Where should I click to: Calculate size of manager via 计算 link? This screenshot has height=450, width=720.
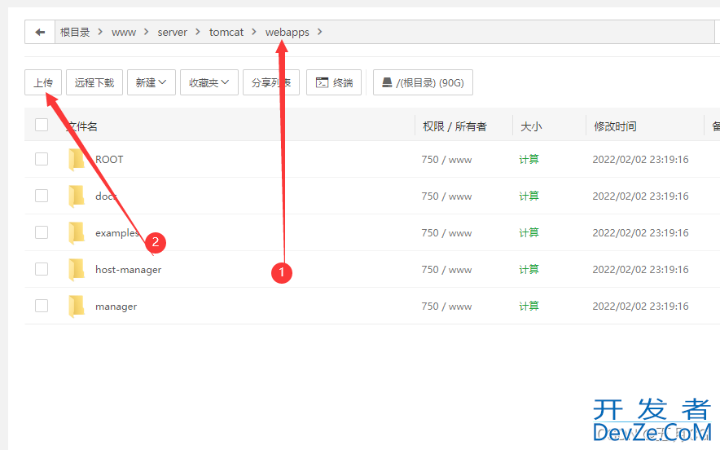[529, 307]
